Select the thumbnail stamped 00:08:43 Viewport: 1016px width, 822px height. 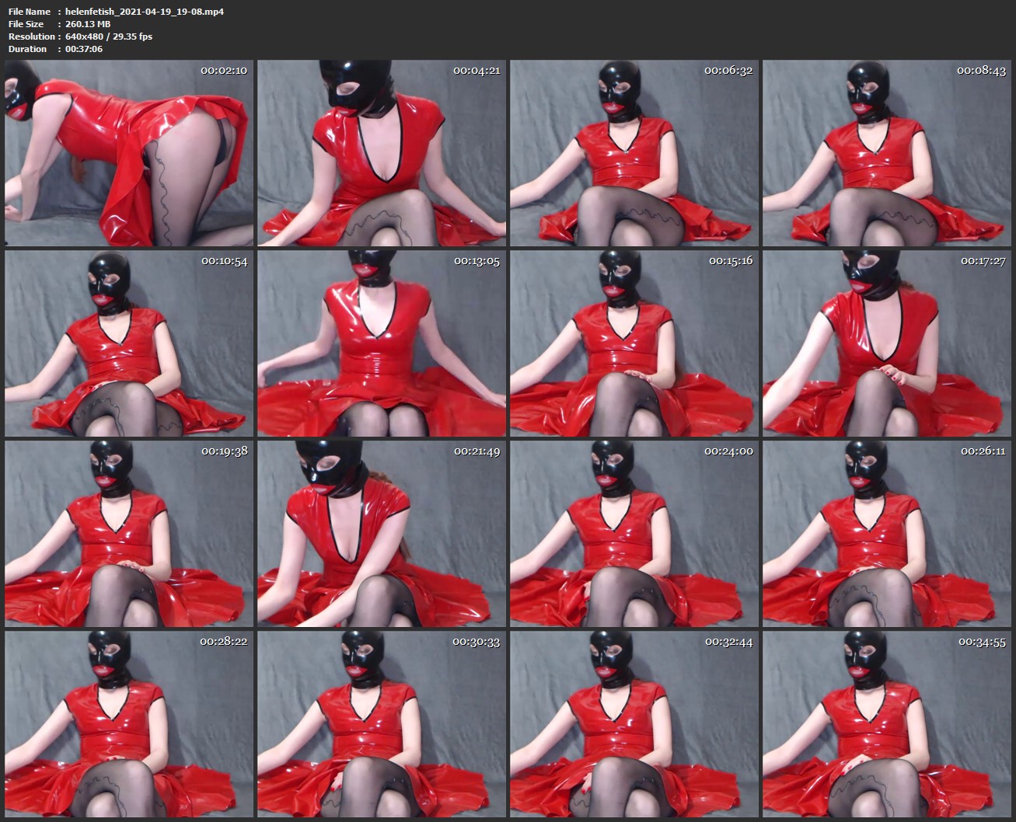click(x=887, y=153)
